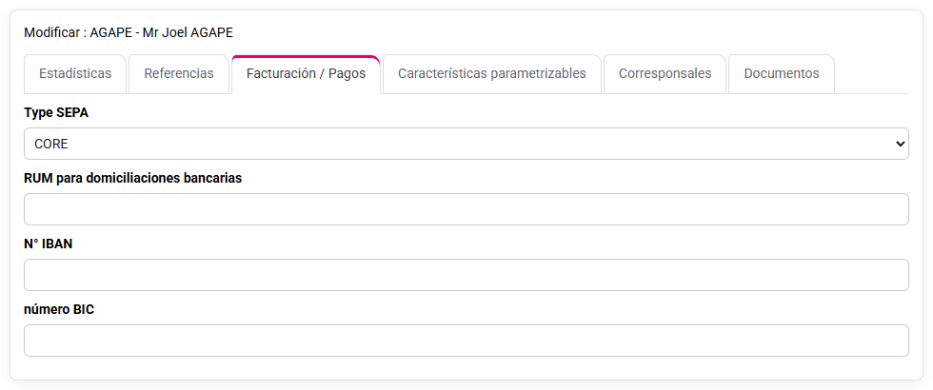
Task: Click the N° IBAN label text
Action: click(x=49, y=244)
